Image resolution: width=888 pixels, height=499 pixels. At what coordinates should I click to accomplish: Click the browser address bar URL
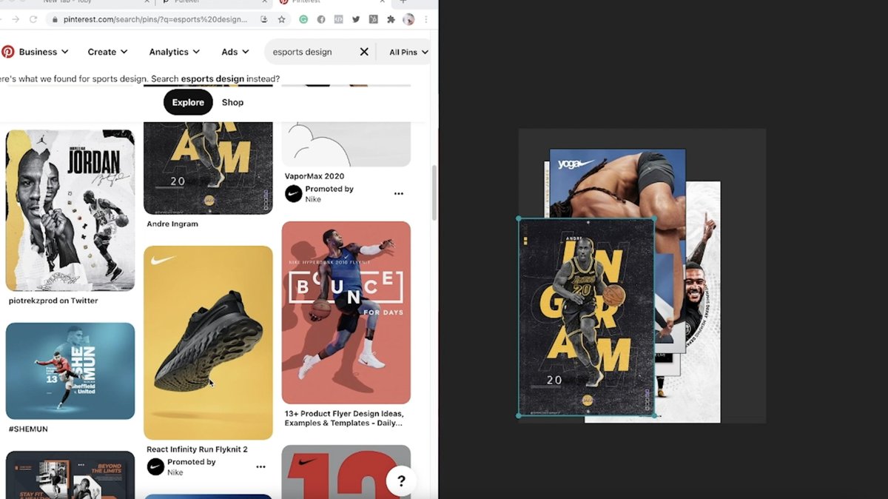(x=155, y=19)
